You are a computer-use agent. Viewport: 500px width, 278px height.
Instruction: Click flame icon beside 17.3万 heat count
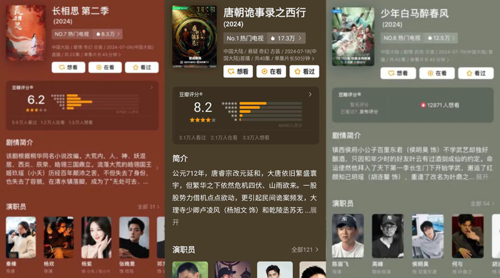[x=272, y=38]
